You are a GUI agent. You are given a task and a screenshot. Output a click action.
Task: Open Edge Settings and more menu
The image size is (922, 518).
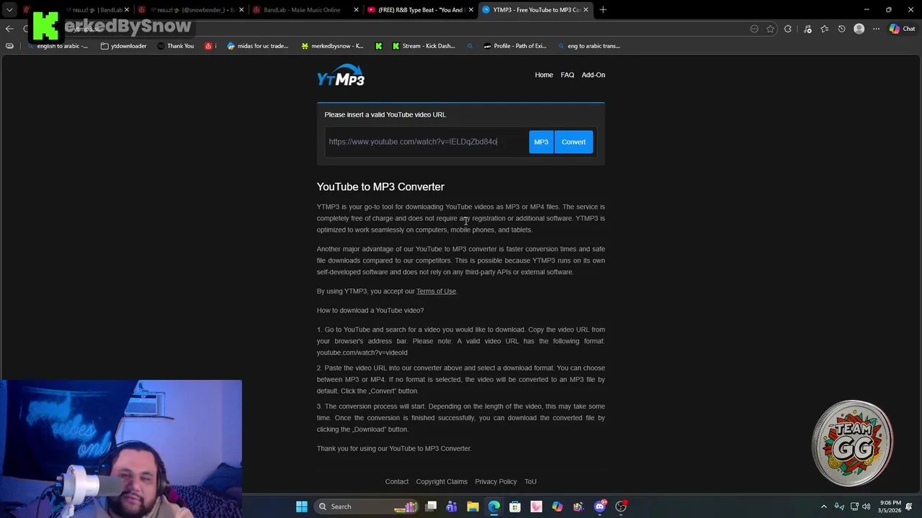pyautogui.click(x=876, y=29)
